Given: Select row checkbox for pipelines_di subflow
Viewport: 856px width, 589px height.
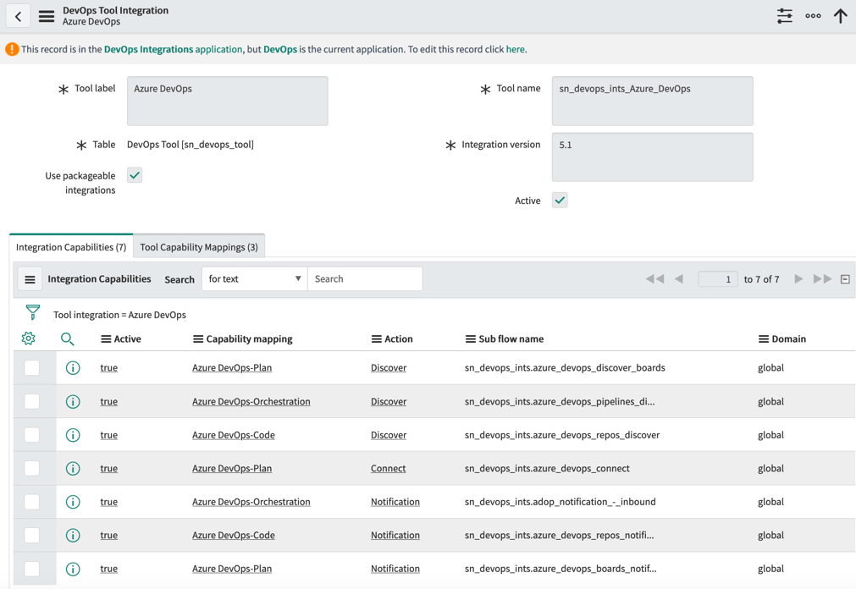Looking at the screenshot, I should coord(31,402).
